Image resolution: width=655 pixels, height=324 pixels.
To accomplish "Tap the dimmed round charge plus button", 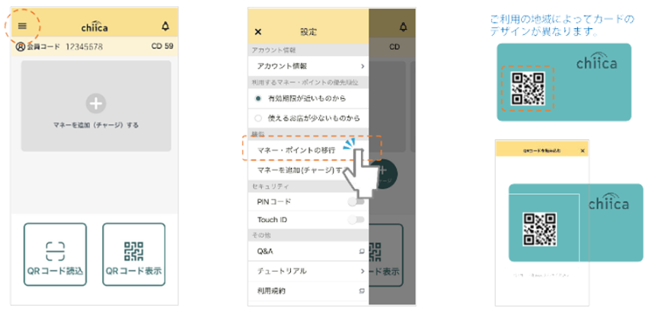I will click(x=383, y=174).
